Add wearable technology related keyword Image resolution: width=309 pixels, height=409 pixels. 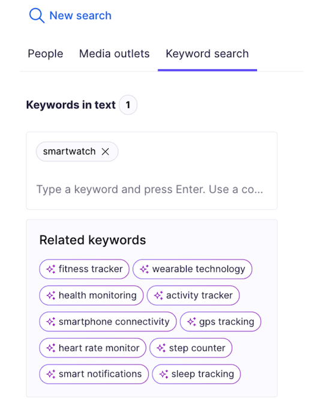(x=192, y=269)
